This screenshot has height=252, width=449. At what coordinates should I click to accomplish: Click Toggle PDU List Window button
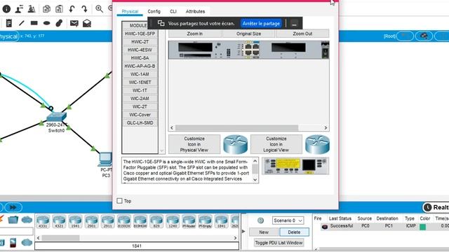tap(279, 243)
